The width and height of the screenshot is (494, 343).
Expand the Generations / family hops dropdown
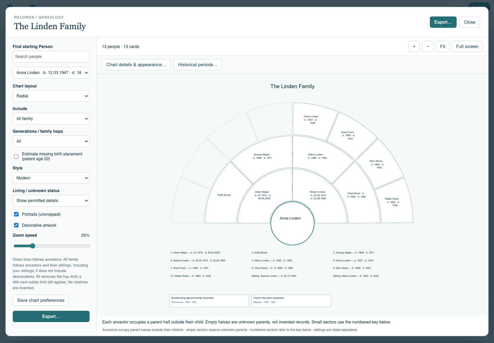click(51, 141)
